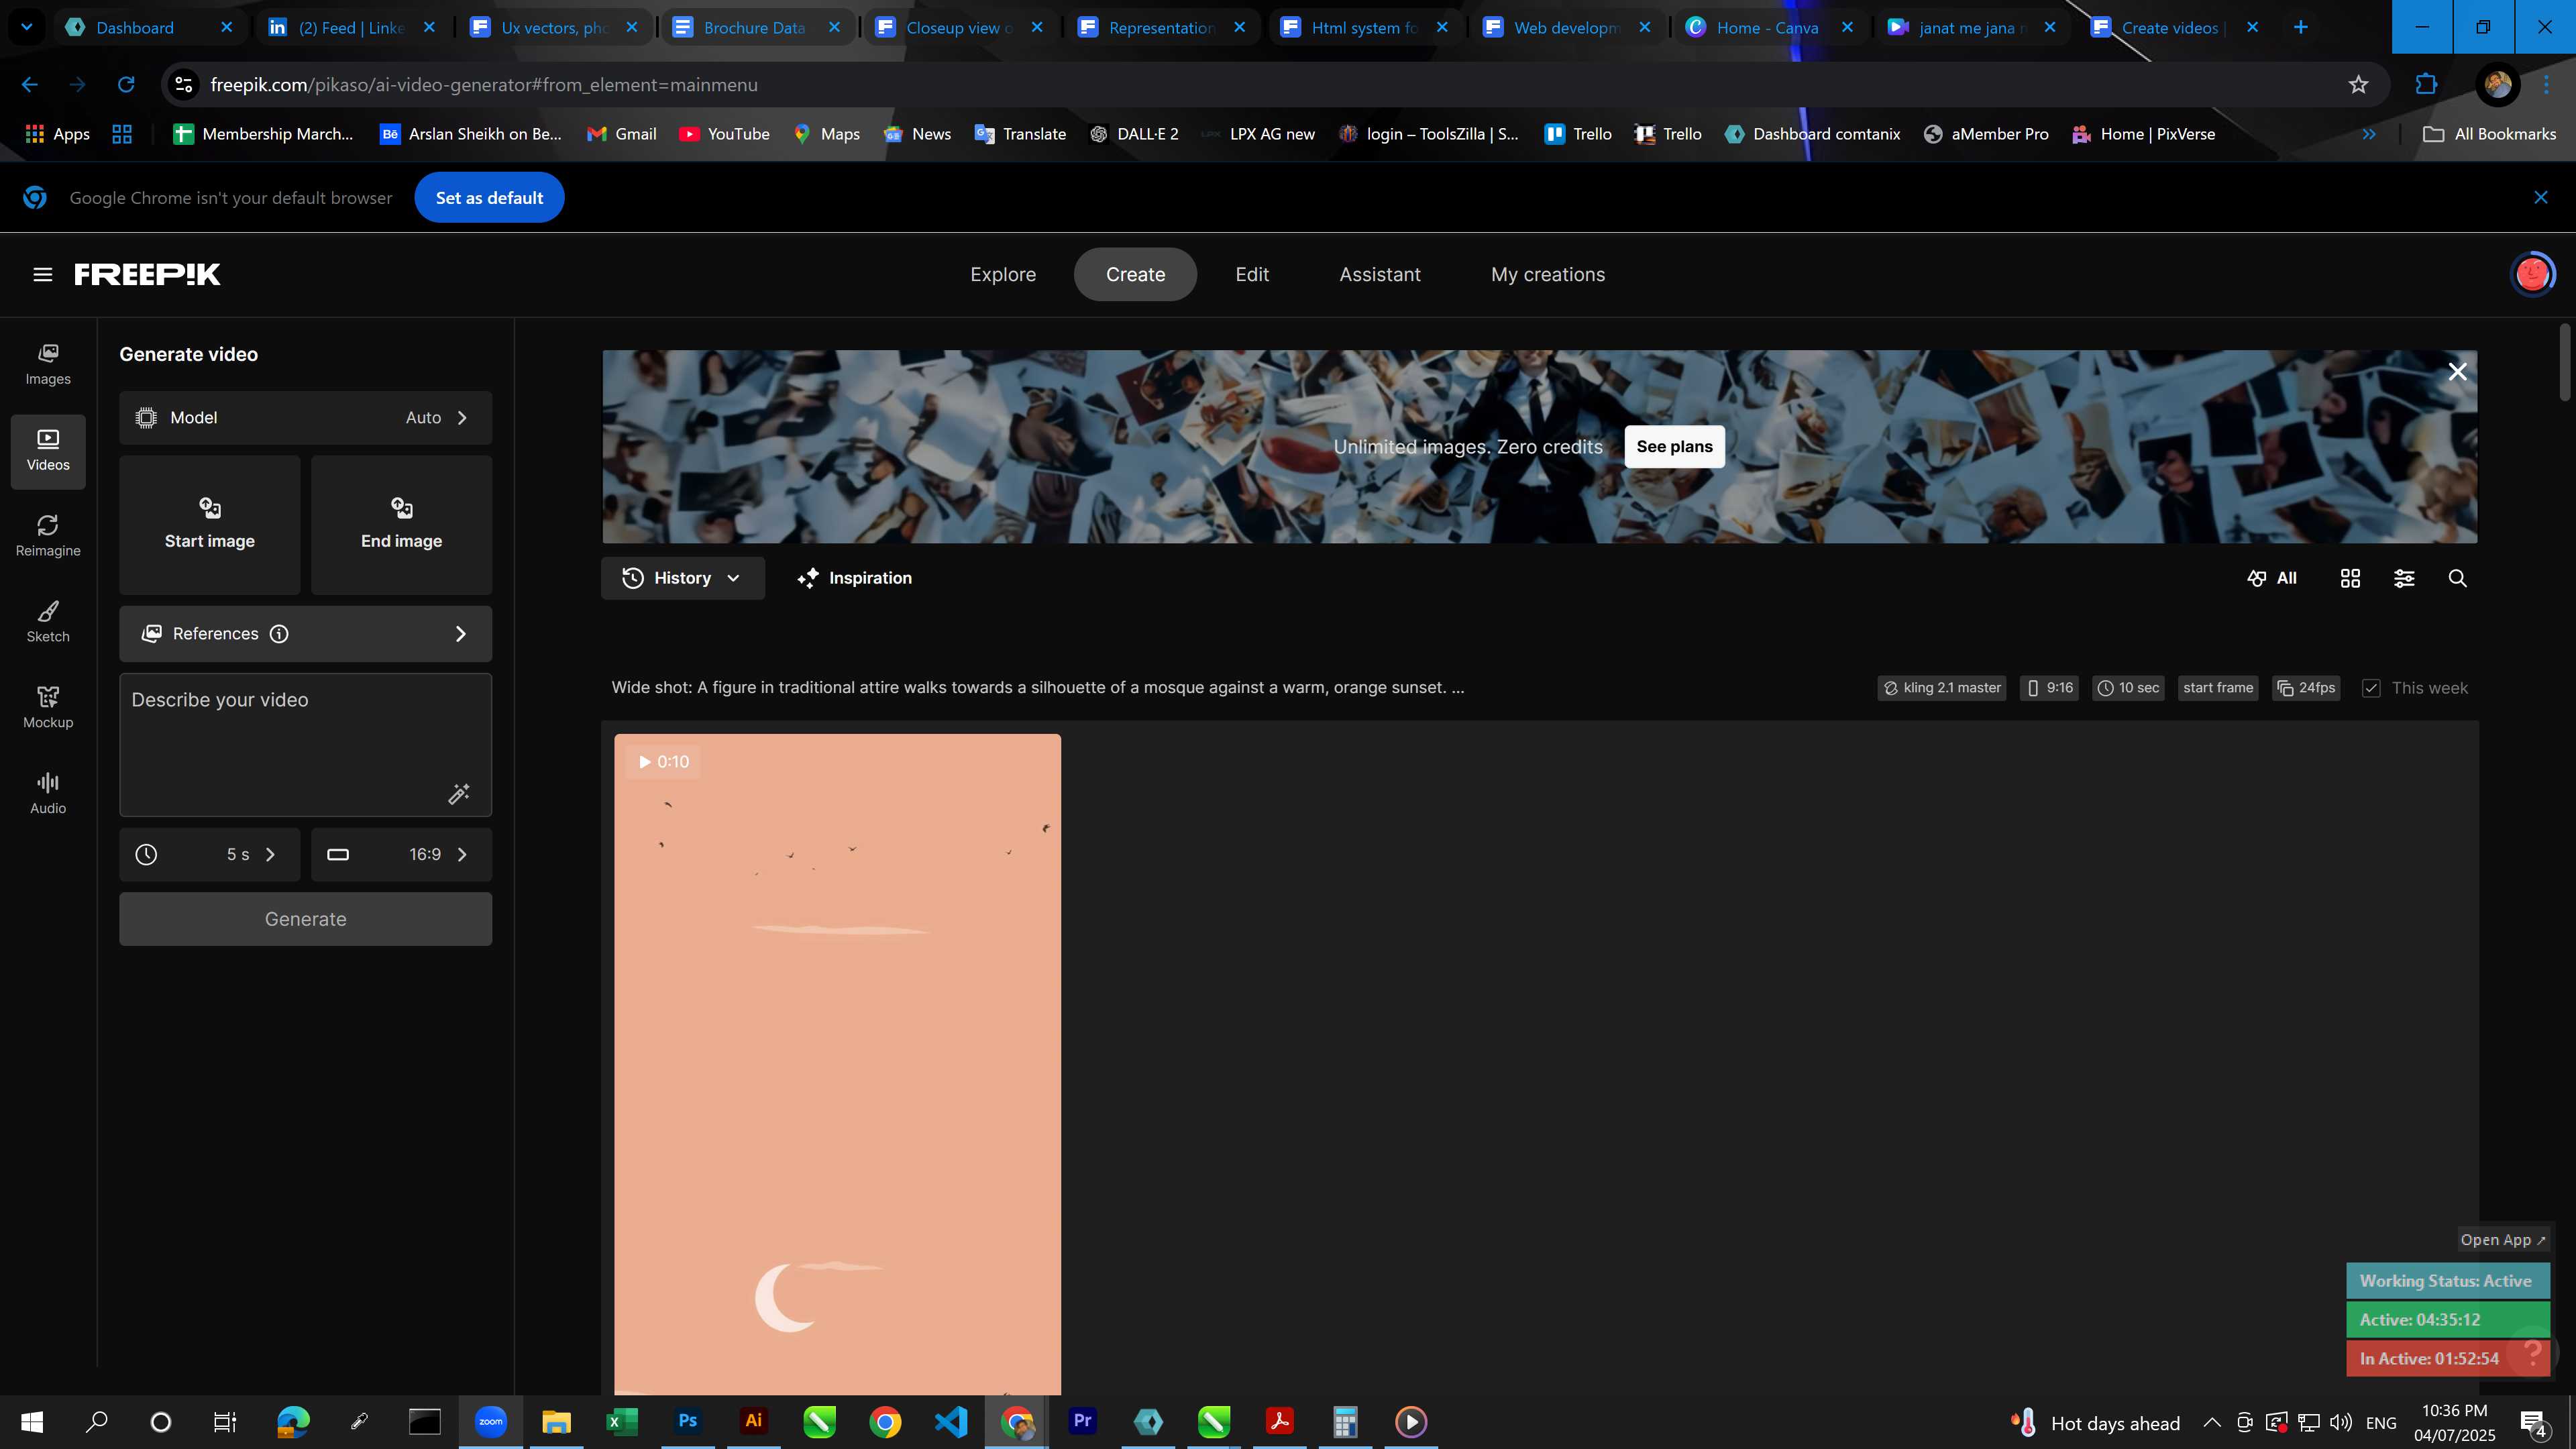Search creations with magnifier icon
Screen dimensions: 2576x1449
(x=2457, y=578)
